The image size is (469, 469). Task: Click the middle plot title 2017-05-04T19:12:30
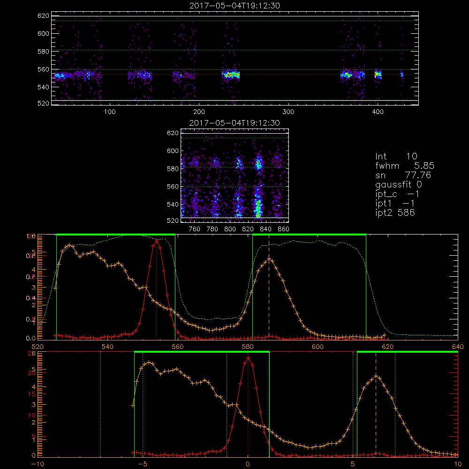234,123
